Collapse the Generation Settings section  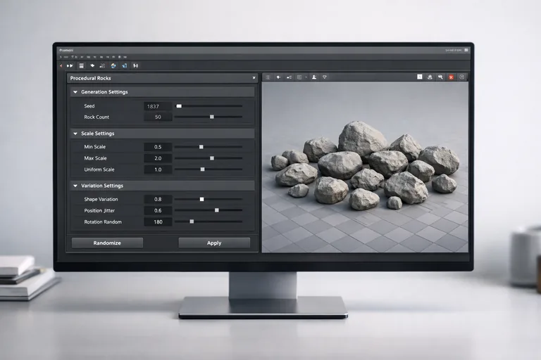point(75,92)
